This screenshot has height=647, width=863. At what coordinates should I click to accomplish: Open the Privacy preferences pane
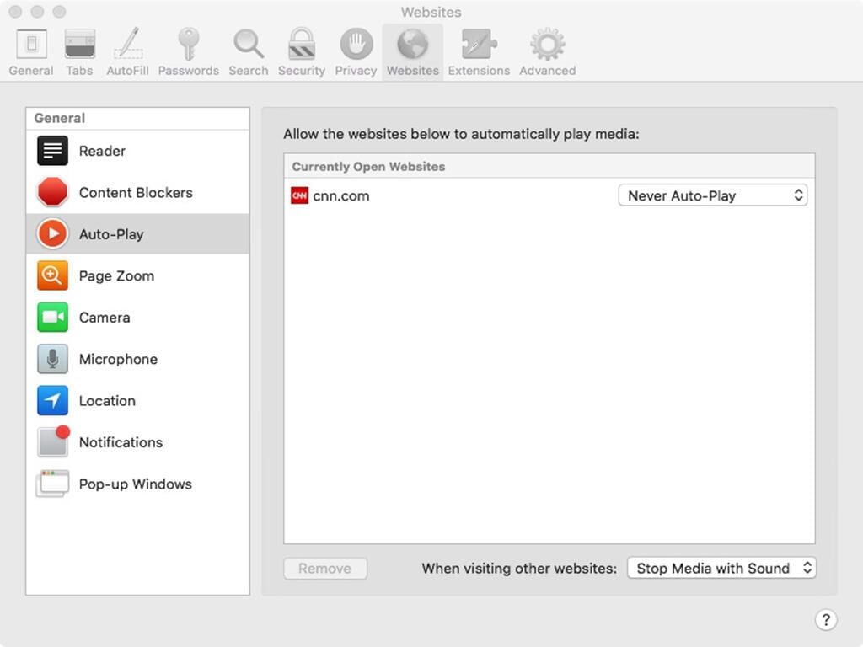(x=356, y=53)
